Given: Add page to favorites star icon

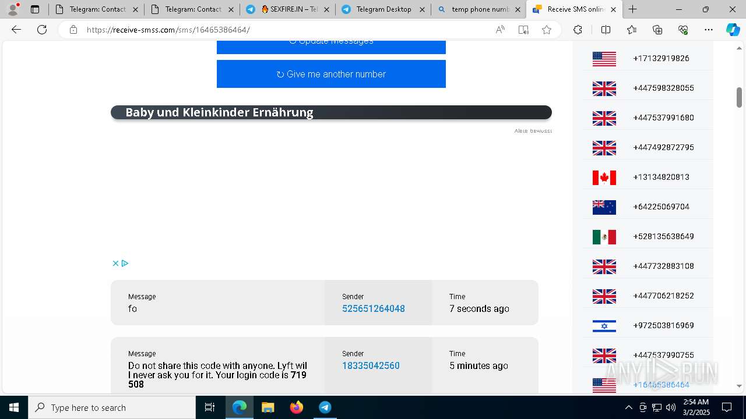Looking at the screenshot, I should [547, 30].
